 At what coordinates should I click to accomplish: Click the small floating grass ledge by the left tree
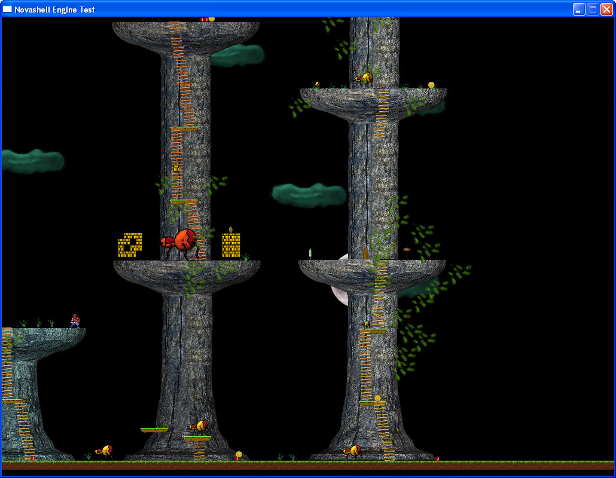(x=154, y=430)
